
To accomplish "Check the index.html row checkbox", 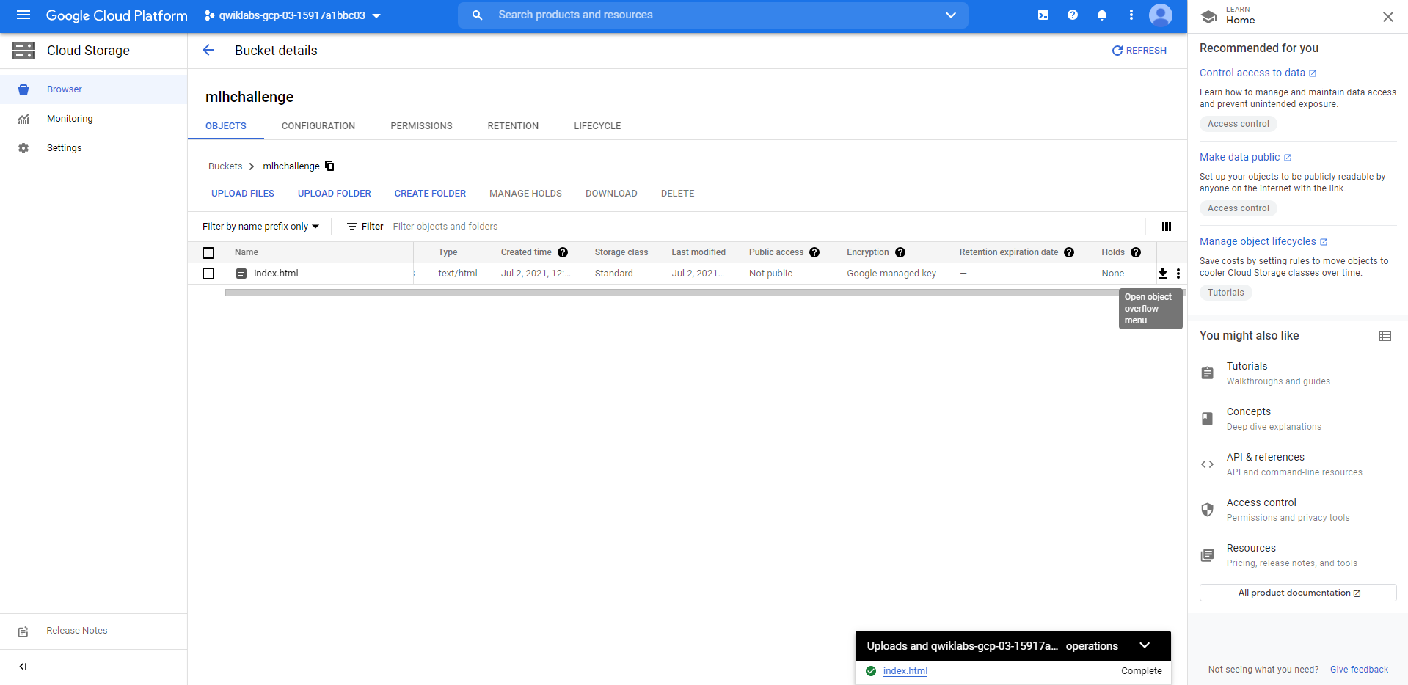I will point(208,274).
